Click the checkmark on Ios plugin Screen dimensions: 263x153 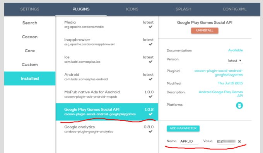[x=150, y=62]
